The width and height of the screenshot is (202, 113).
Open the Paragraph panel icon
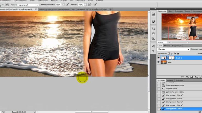click(153, 51)
